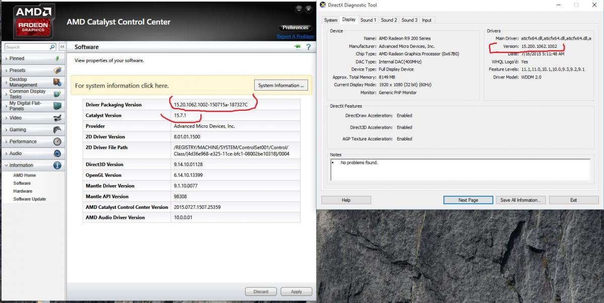This screenshot has height=303, width=604.
Task: Select Software under Information
Action: (x=22, y=183)
